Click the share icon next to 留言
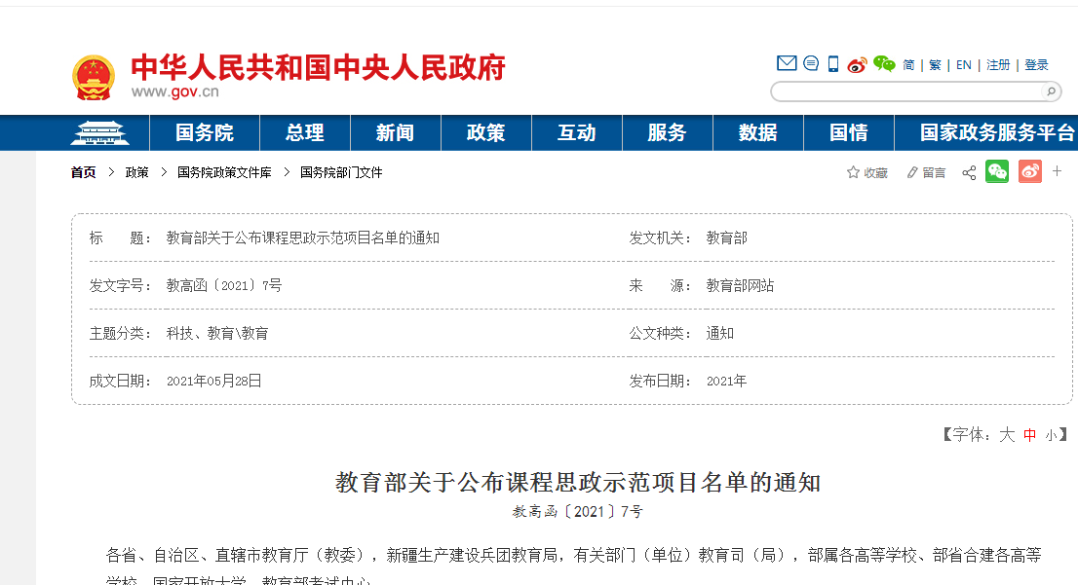1078x585 pixels. pos(969,172)
